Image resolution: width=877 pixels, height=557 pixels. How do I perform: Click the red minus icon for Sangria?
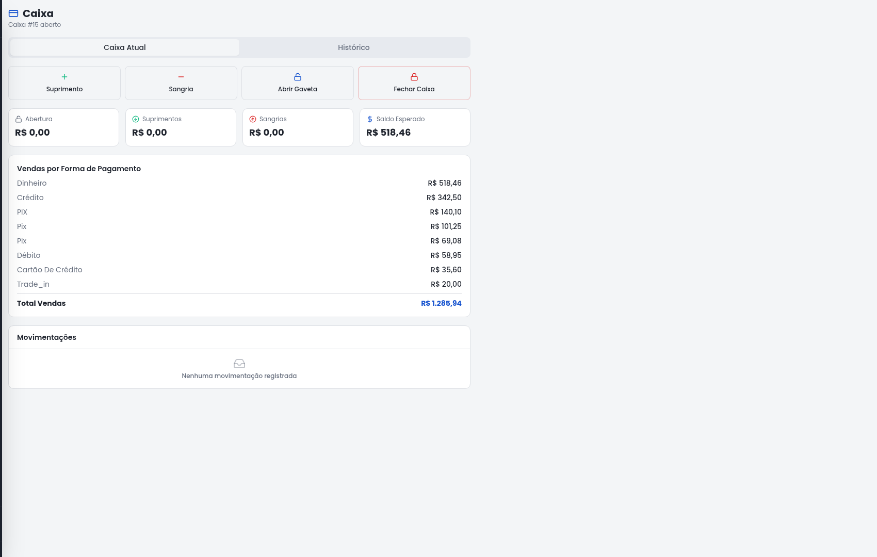tap(181, 77)
